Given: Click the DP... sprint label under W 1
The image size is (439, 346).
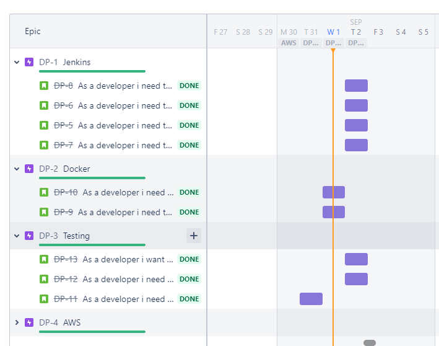Looking at the screenshot, I should point(334,43).
